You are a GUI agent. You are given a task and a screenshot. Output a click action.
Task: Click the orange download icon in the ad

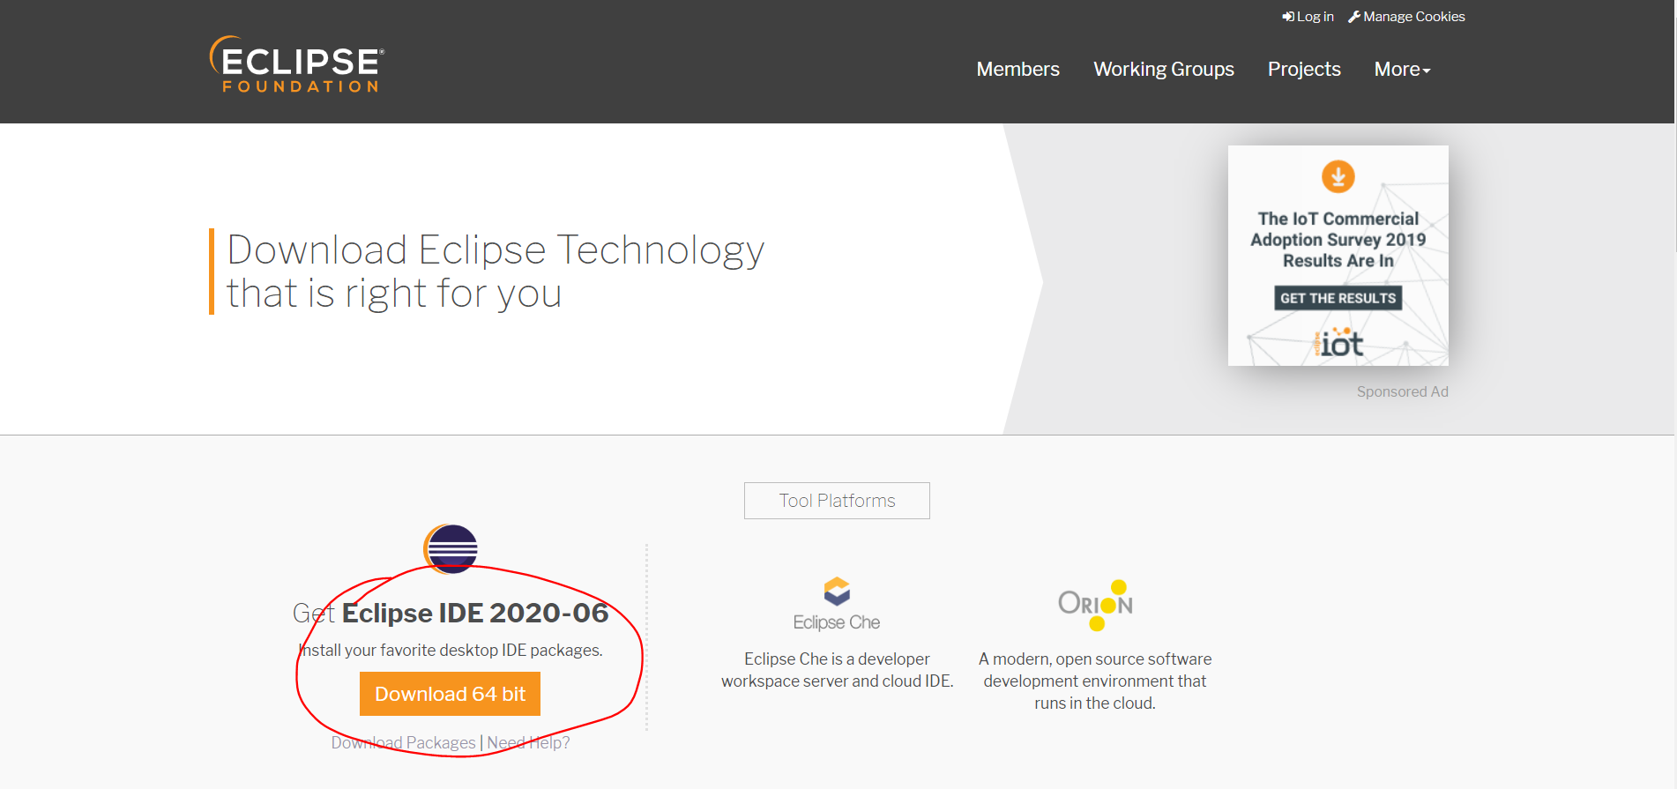pyautogui.click(x=1338, y=176)
